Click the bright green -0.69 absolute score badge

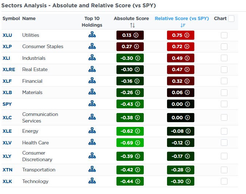(x=130, y=143)
